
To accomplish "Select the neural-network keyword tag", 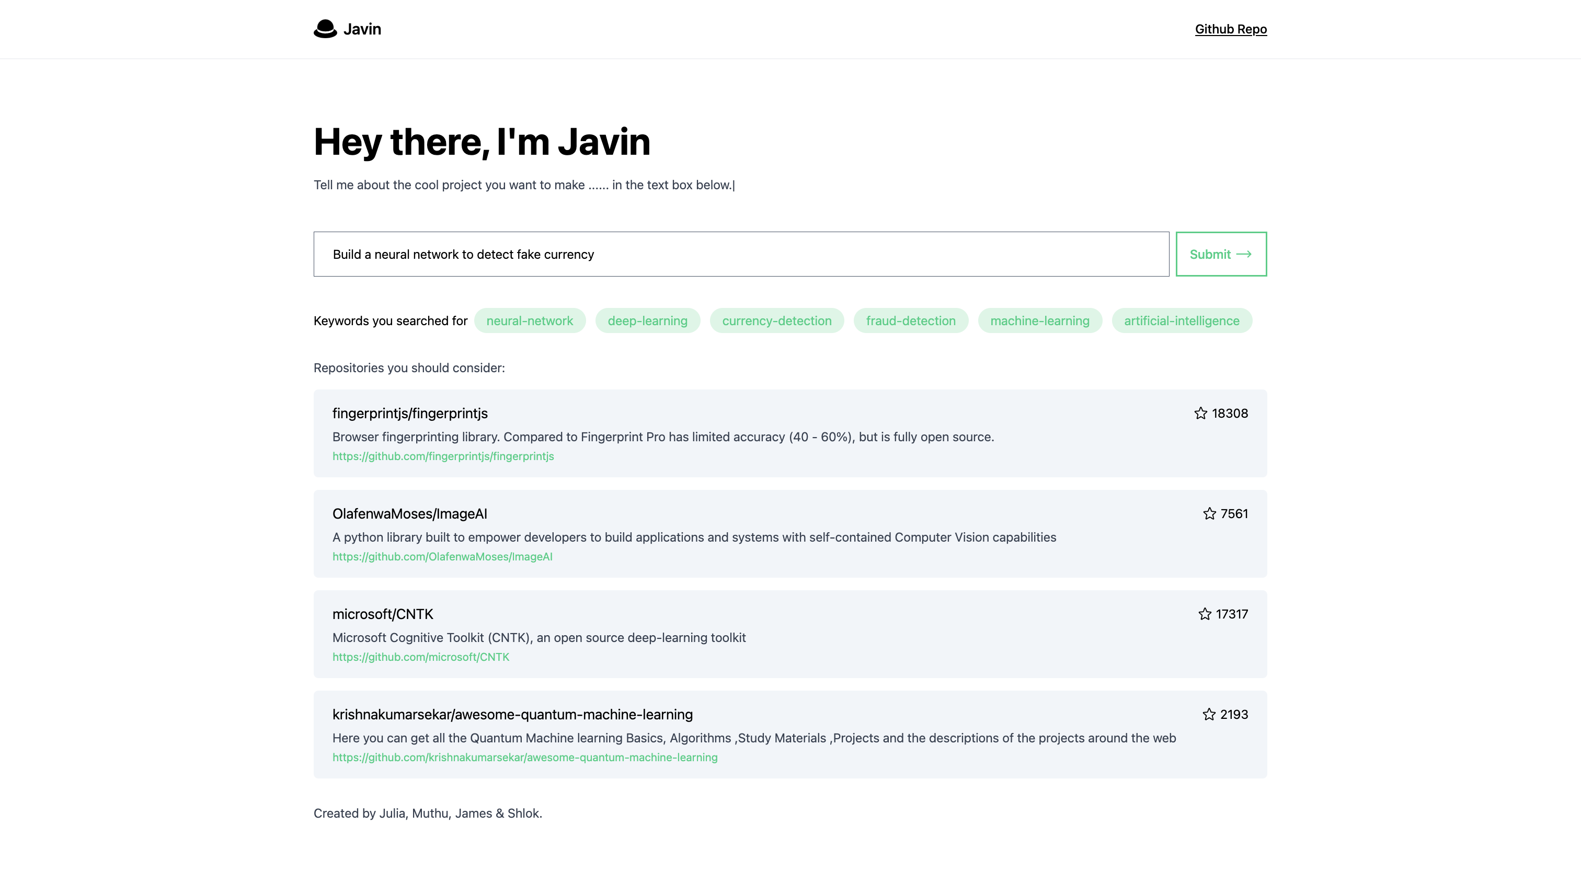I will click(529, 321).
